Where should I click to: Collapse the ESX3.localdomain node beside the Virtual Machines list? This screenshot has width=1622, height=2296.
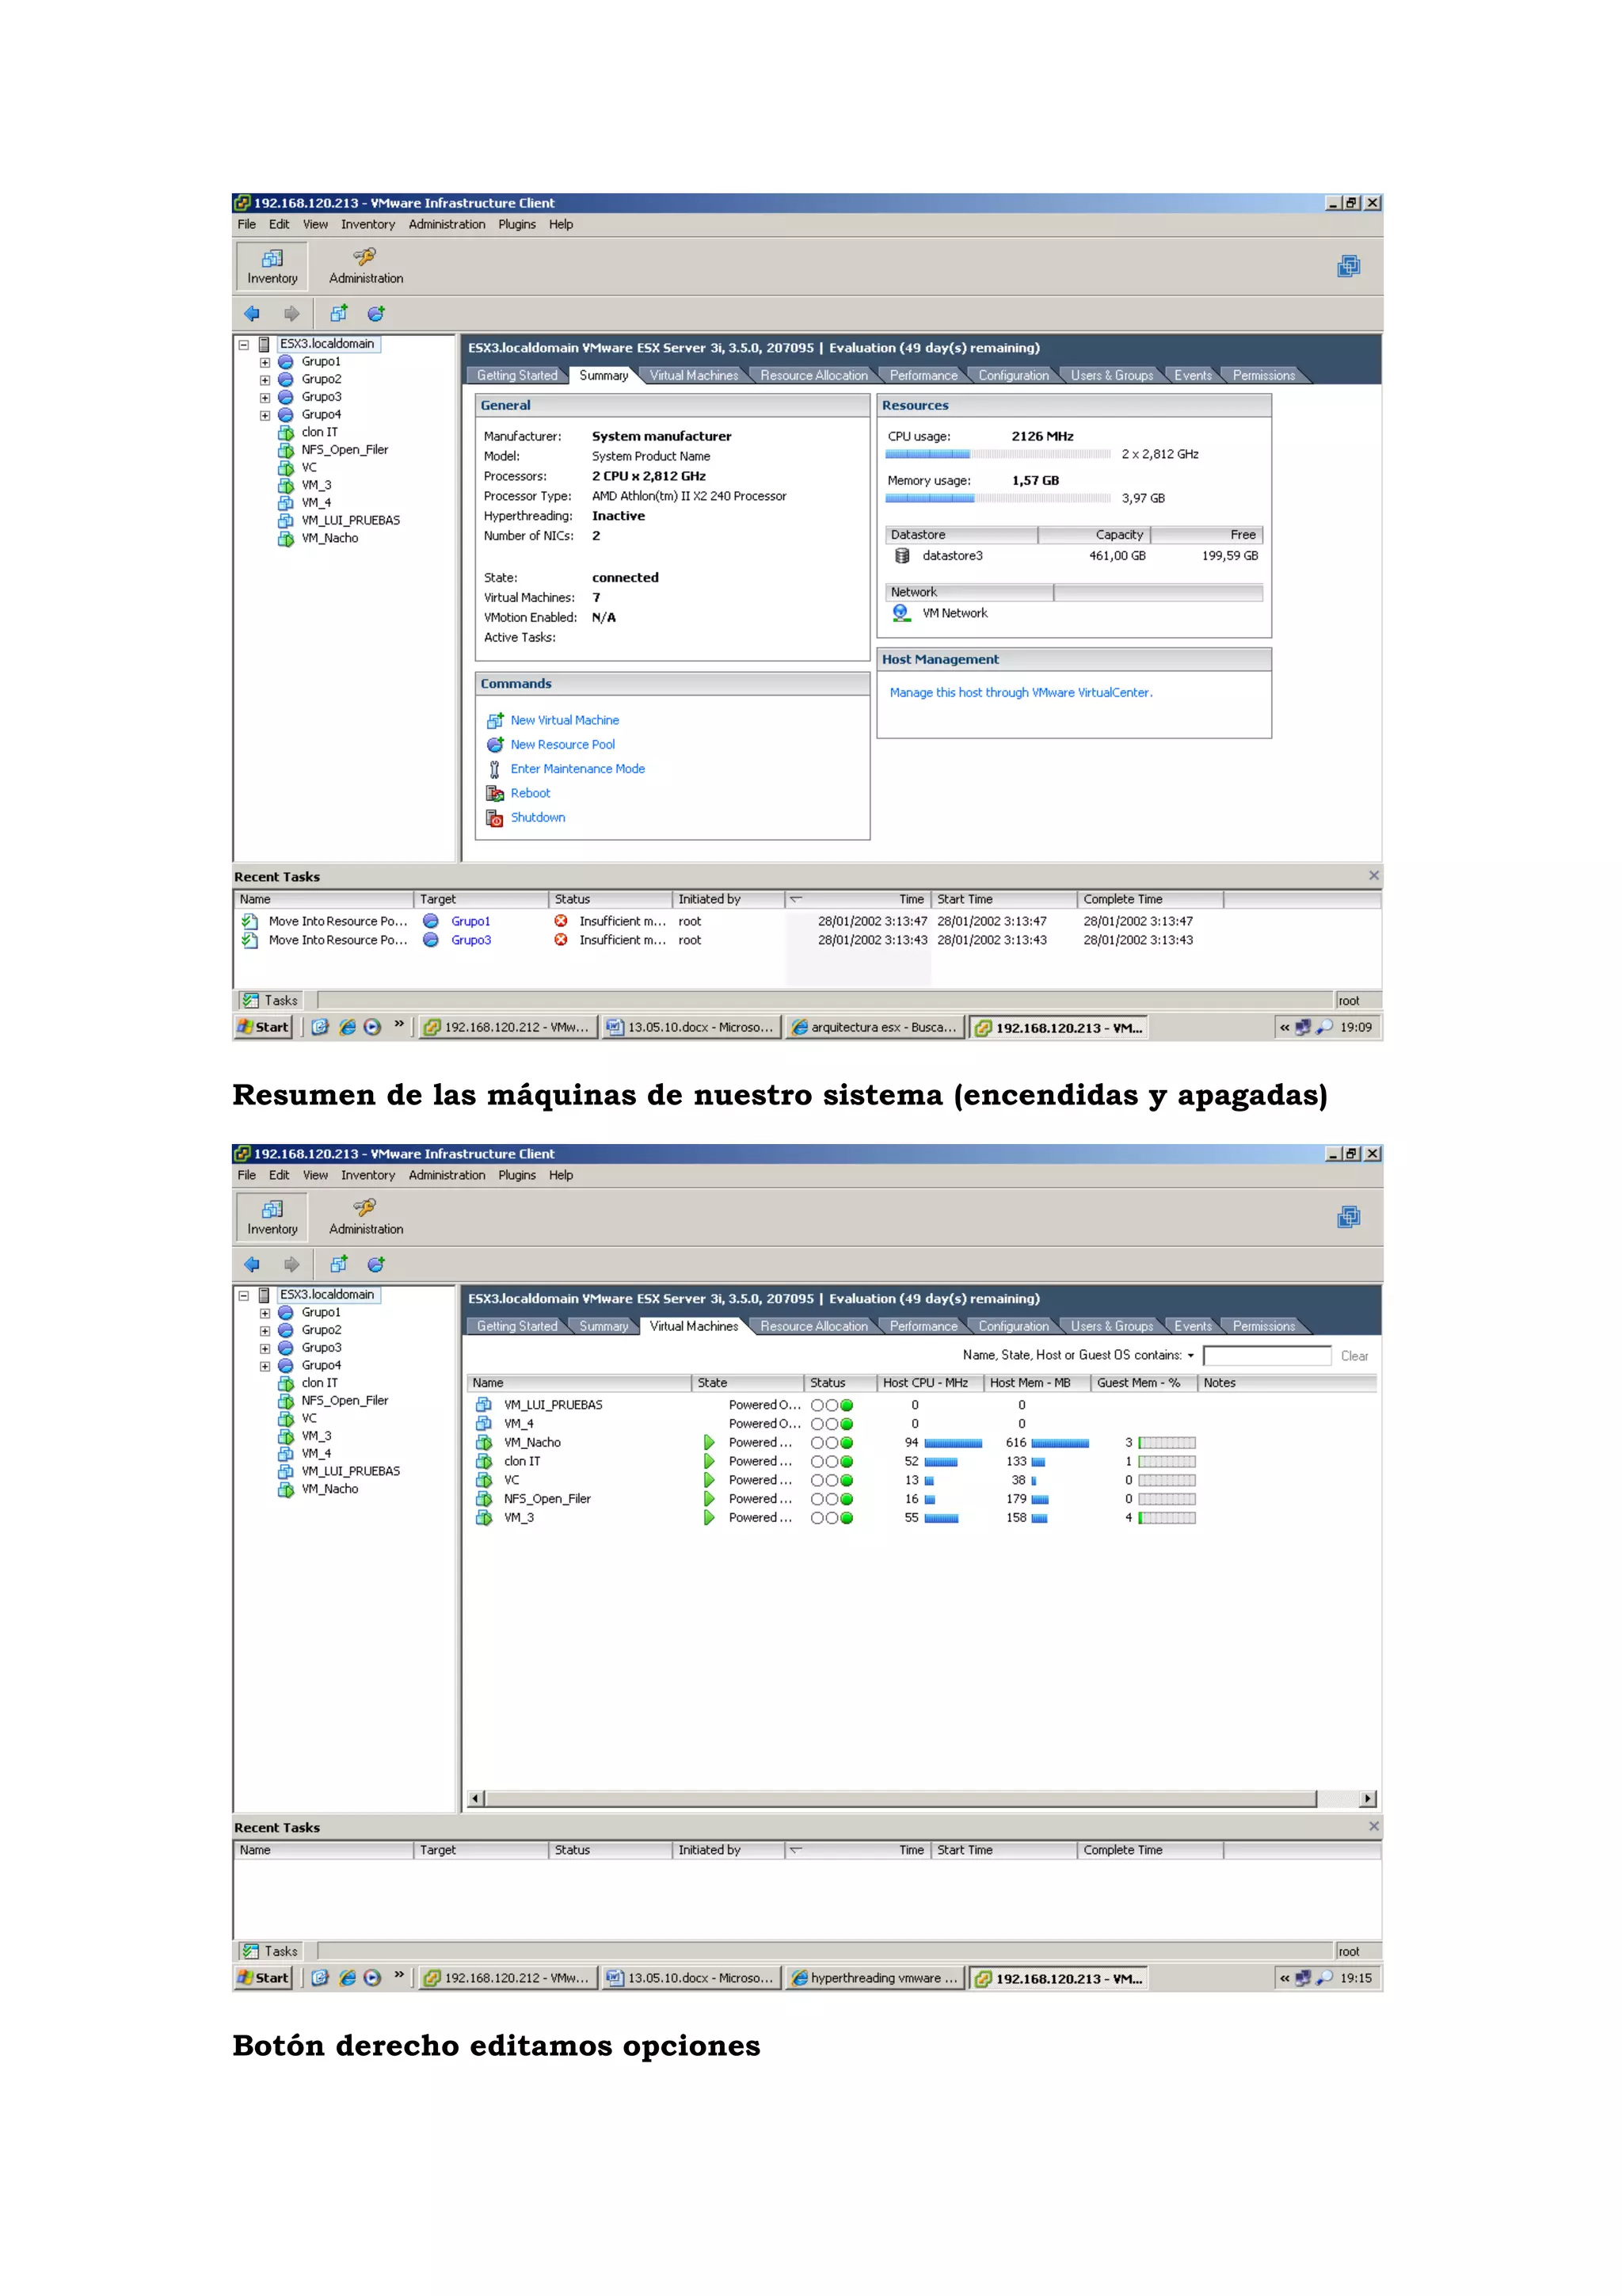tap(243, 1295)
